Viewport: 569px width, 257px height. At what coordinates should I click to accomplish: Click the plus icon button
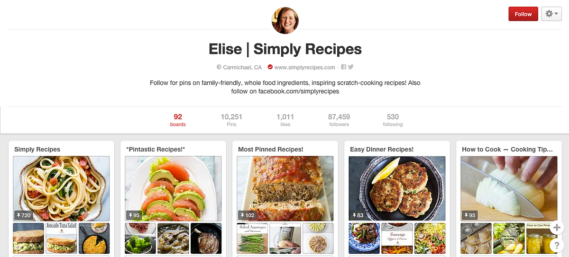click(557, 228)
